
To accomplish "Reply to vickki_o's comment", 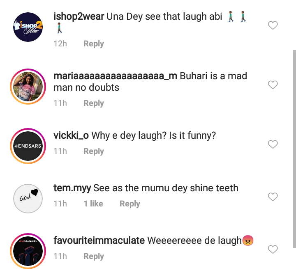I will (x=94, y=151).
